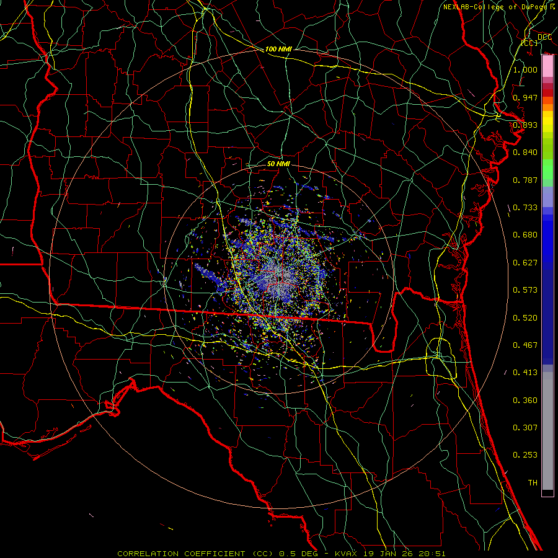Click the "[CC]" legend title
The image size is (558, 558).
529,43
